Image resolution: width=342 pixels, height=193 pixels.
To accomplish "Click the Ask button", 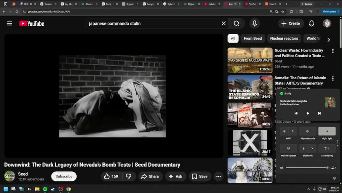I will pos(176,176).
